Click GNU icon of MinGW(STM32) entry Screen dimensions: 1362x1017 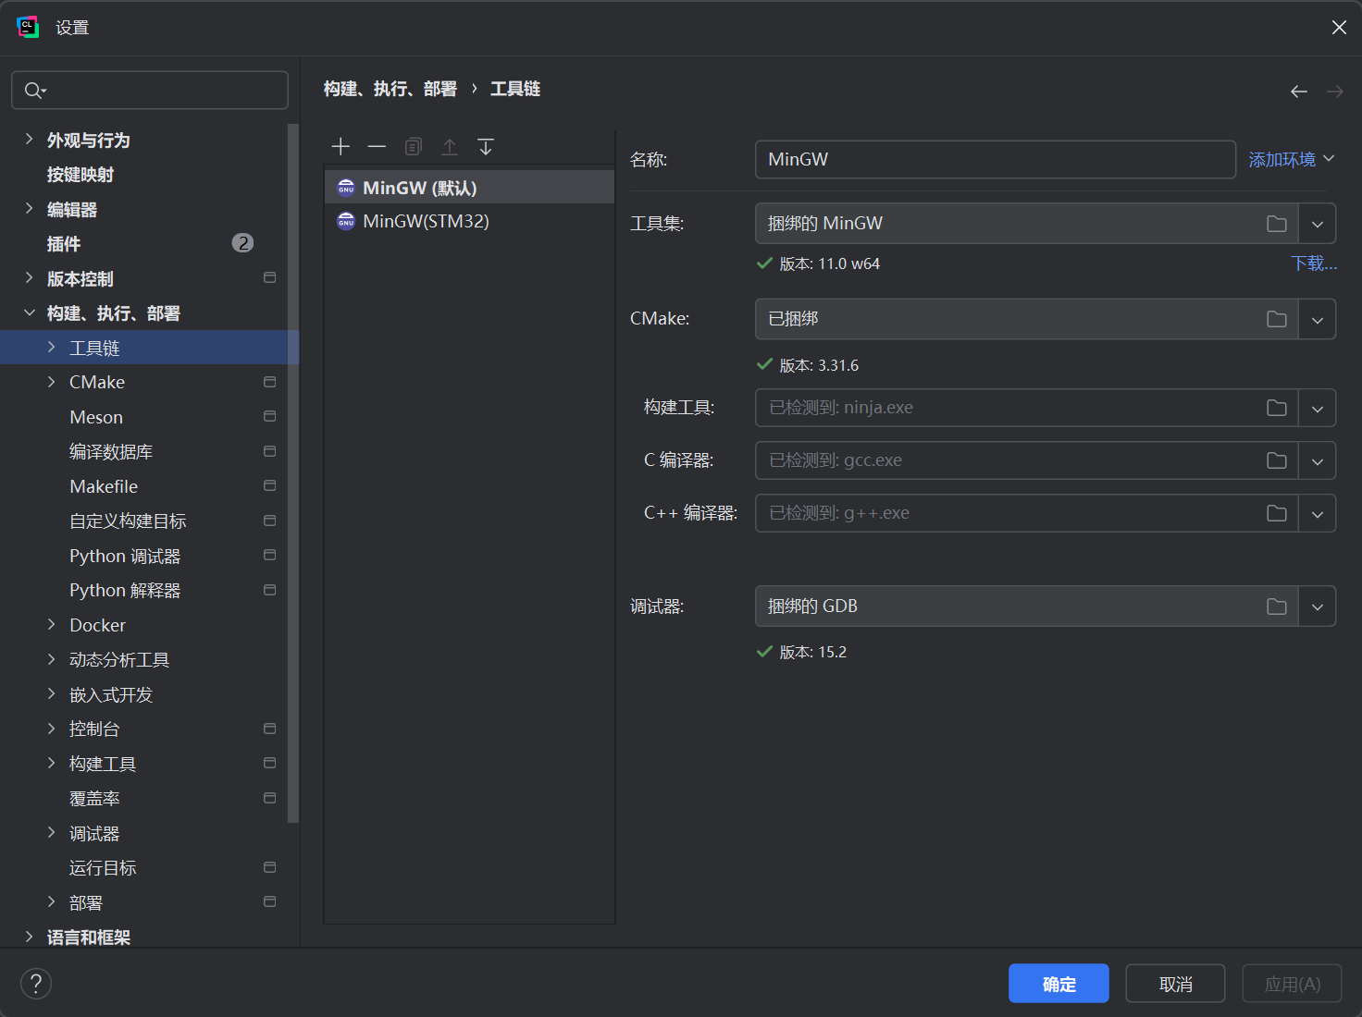coord(346,222)
